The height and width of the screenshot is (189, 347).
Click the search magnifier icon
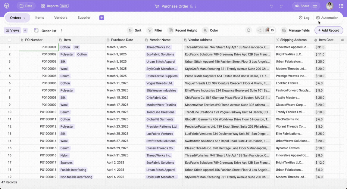point(249,30)
